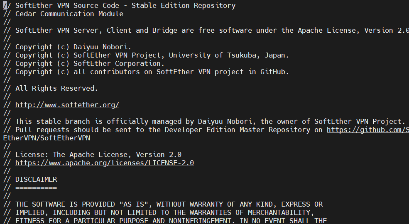The width and height of the screenshot is (409, 224).
Task: Click 'free software under the Apache License' text
Action: tap(278, 31)
